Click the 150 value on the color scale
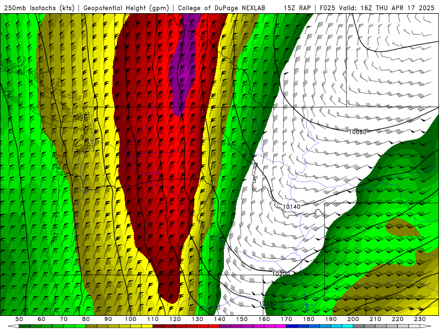Image resolution: width=439 pixels, height=329 pixels. click(x=242, y=319)
